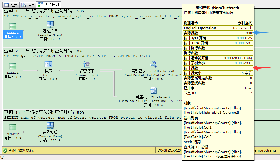Viewport: 280px width, 161px height.
Task: Click the query 3 SQL text line
Action: pyautogui.click(x=93, y=118)
